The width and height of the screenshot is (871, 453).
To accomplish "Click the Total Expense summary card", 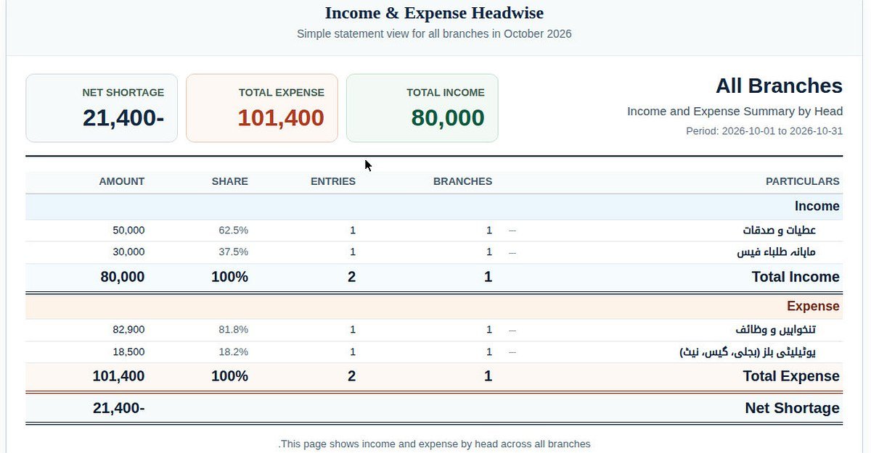I will 262,108.
